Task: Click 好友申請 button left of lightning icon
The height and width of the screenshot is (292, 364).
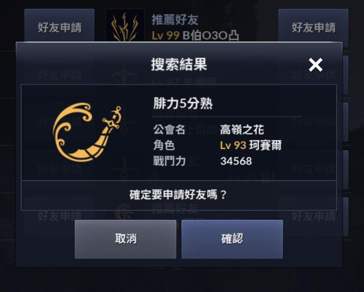Action: coord(60,27)
